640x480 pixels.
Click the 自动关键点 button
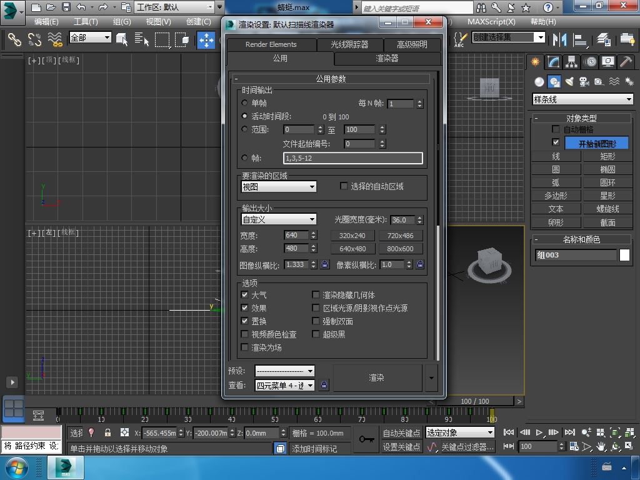pos(401,432)
